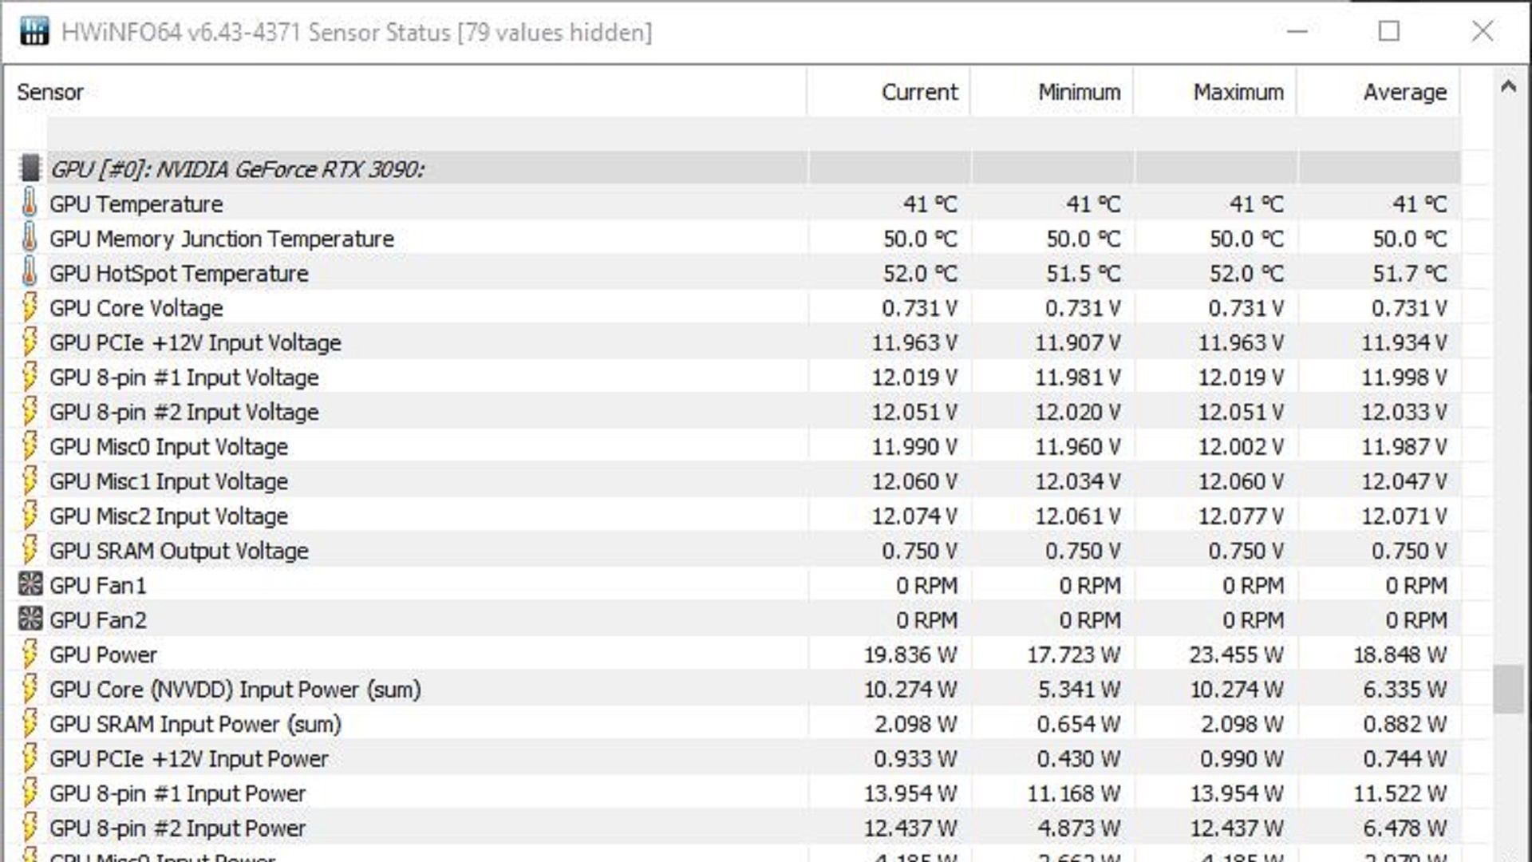Screen dimensions: 1532x862
Task: Select the GPU 8-pin #1 Input Power row
Action: 177,793
